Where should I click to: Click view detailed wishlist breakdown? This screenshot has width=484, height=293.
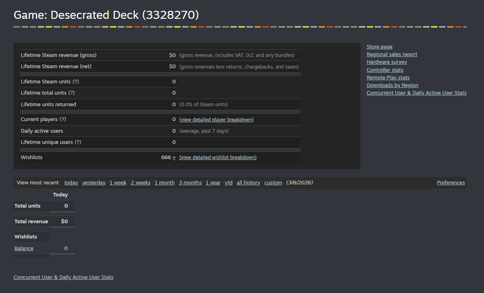pos(218,158)
